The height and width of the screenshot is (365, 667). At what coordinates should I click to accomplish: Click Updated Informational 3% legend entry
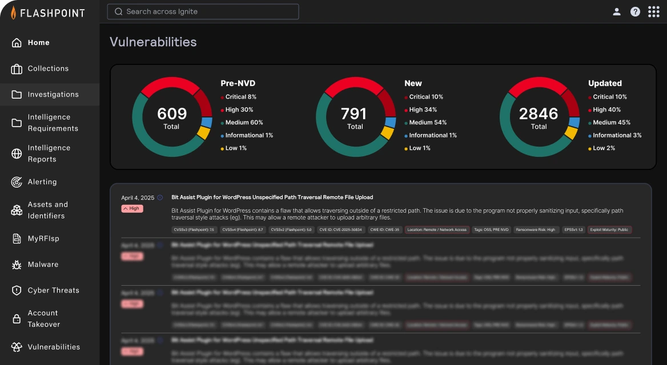pos(614,135)
